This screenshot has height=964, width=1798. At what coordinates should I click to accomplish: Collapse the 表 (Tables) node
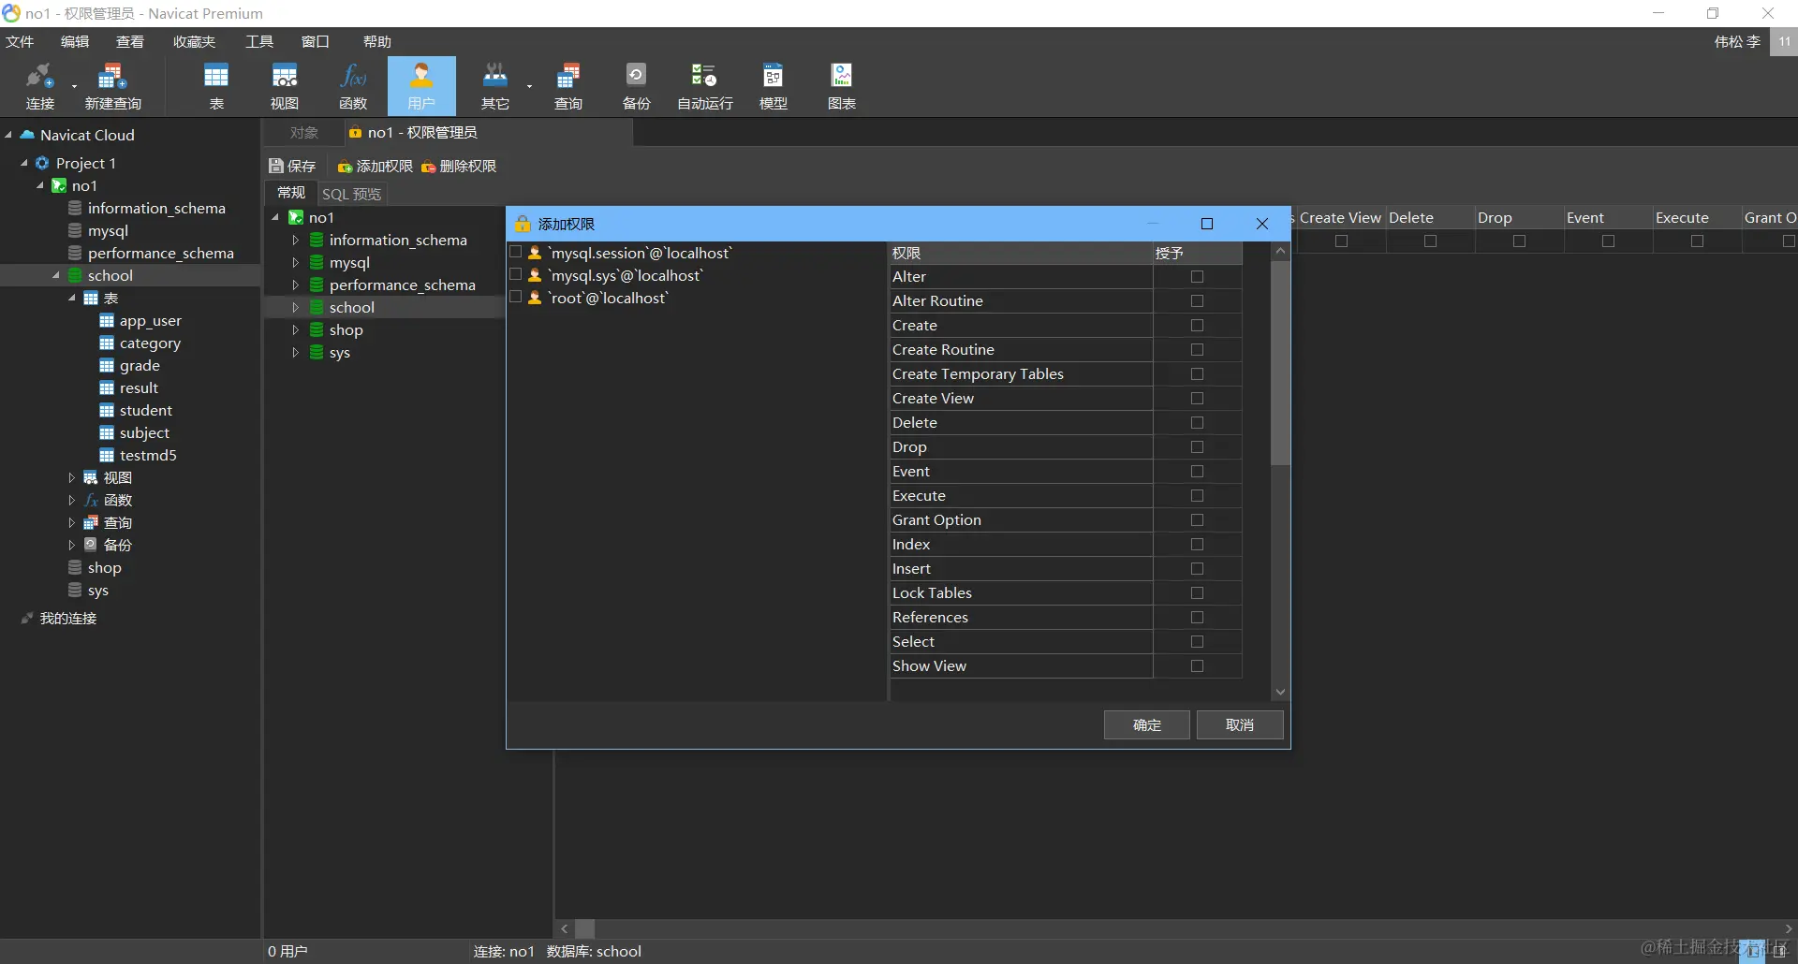tap(72, 298)
